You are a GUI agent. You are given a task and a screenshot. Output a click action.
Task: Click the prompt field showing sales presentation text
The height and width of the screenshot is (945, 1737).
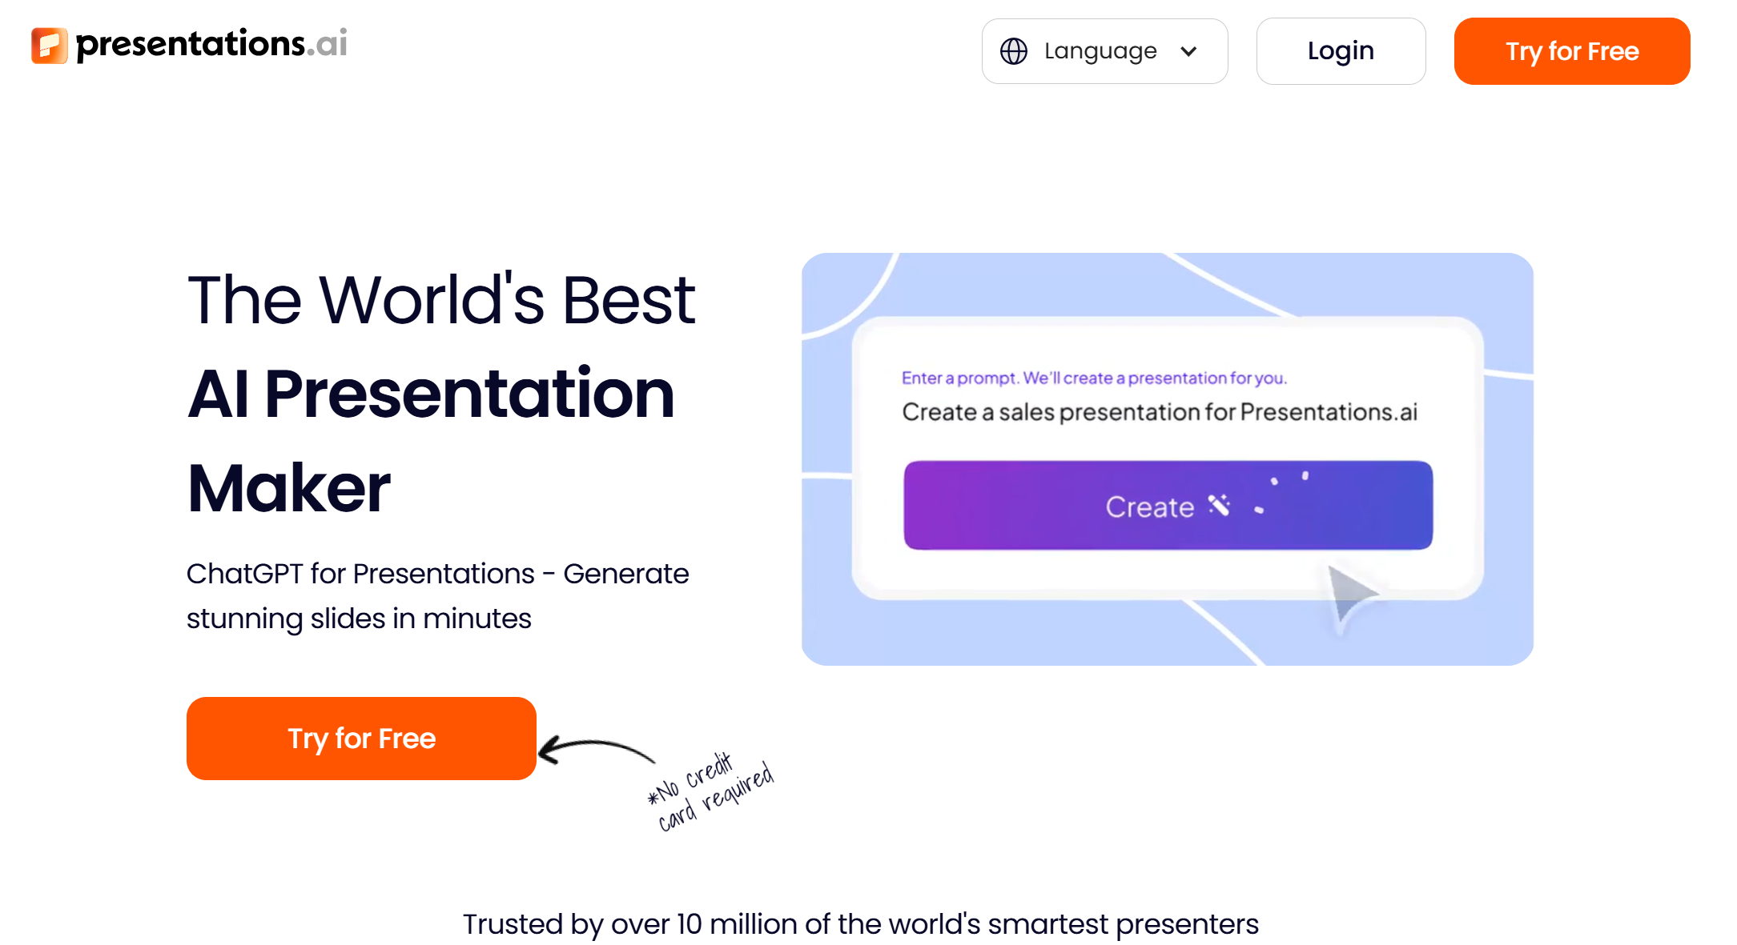coord(1160,413)
